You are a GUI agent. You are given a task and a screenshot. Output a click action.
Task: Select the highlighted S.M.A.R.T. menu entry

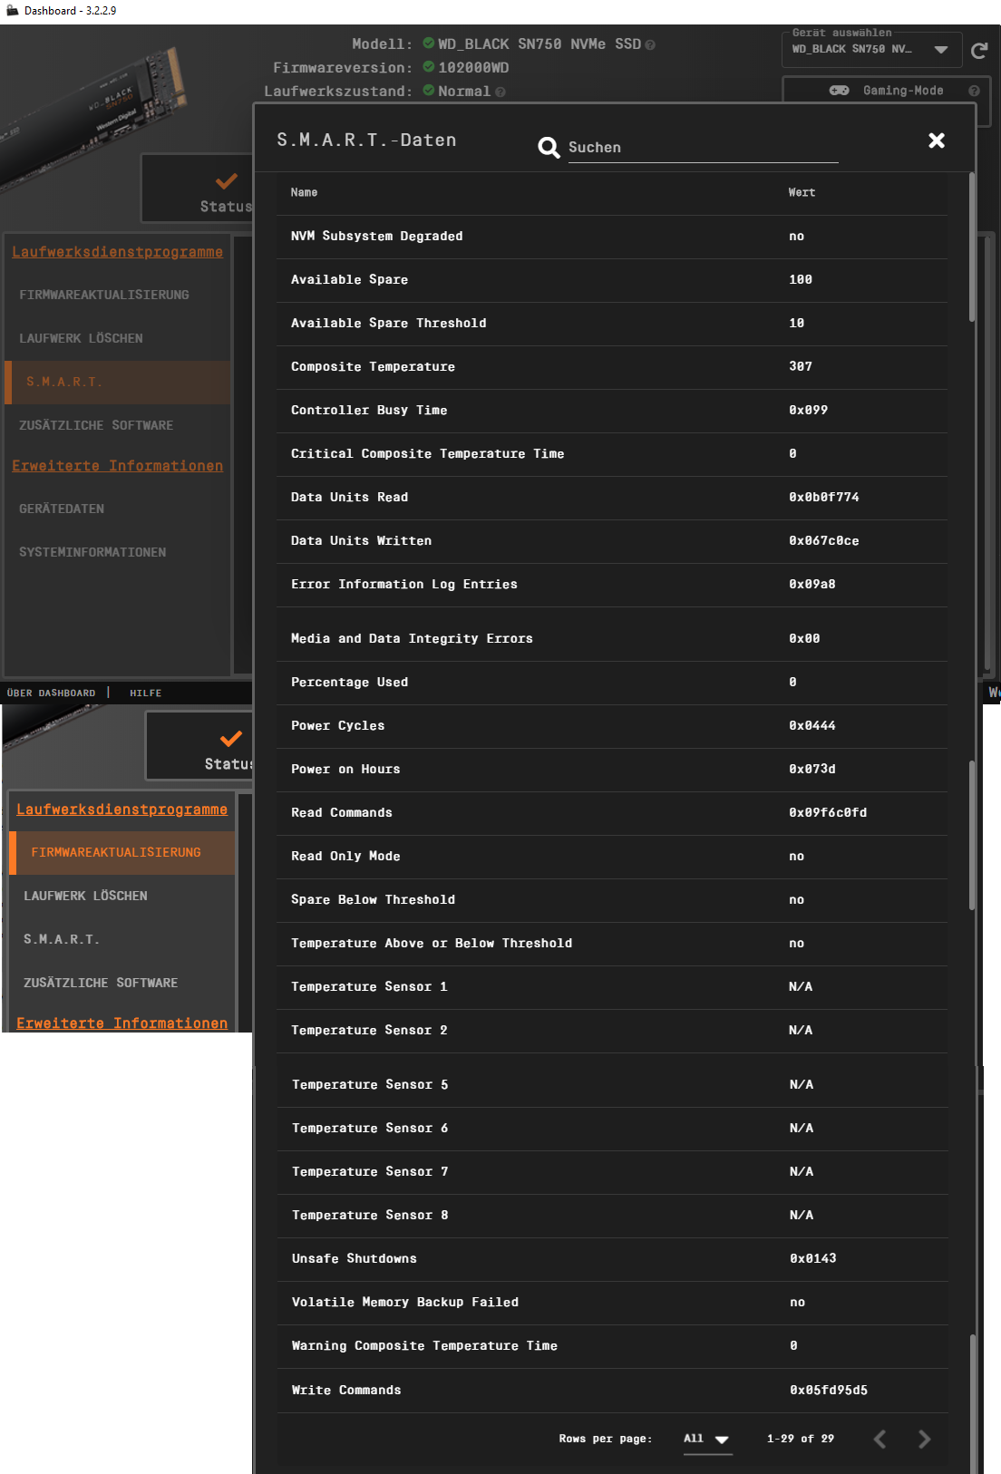pos(118,382)
